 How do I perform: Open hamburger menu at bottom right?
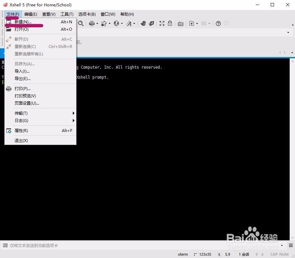[x=291, y=245]
